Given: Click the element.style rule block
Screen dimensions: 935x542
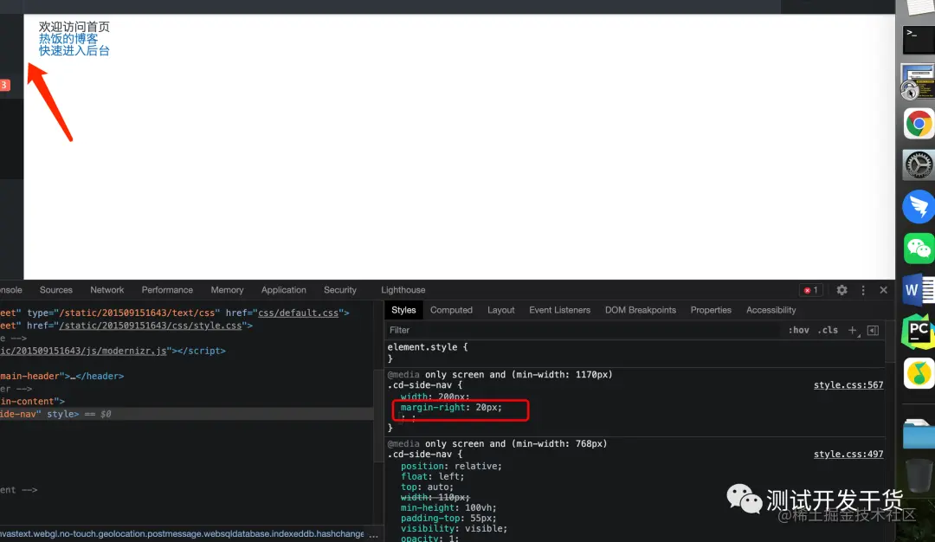Looking at the screenshot, I should point(635,353).
